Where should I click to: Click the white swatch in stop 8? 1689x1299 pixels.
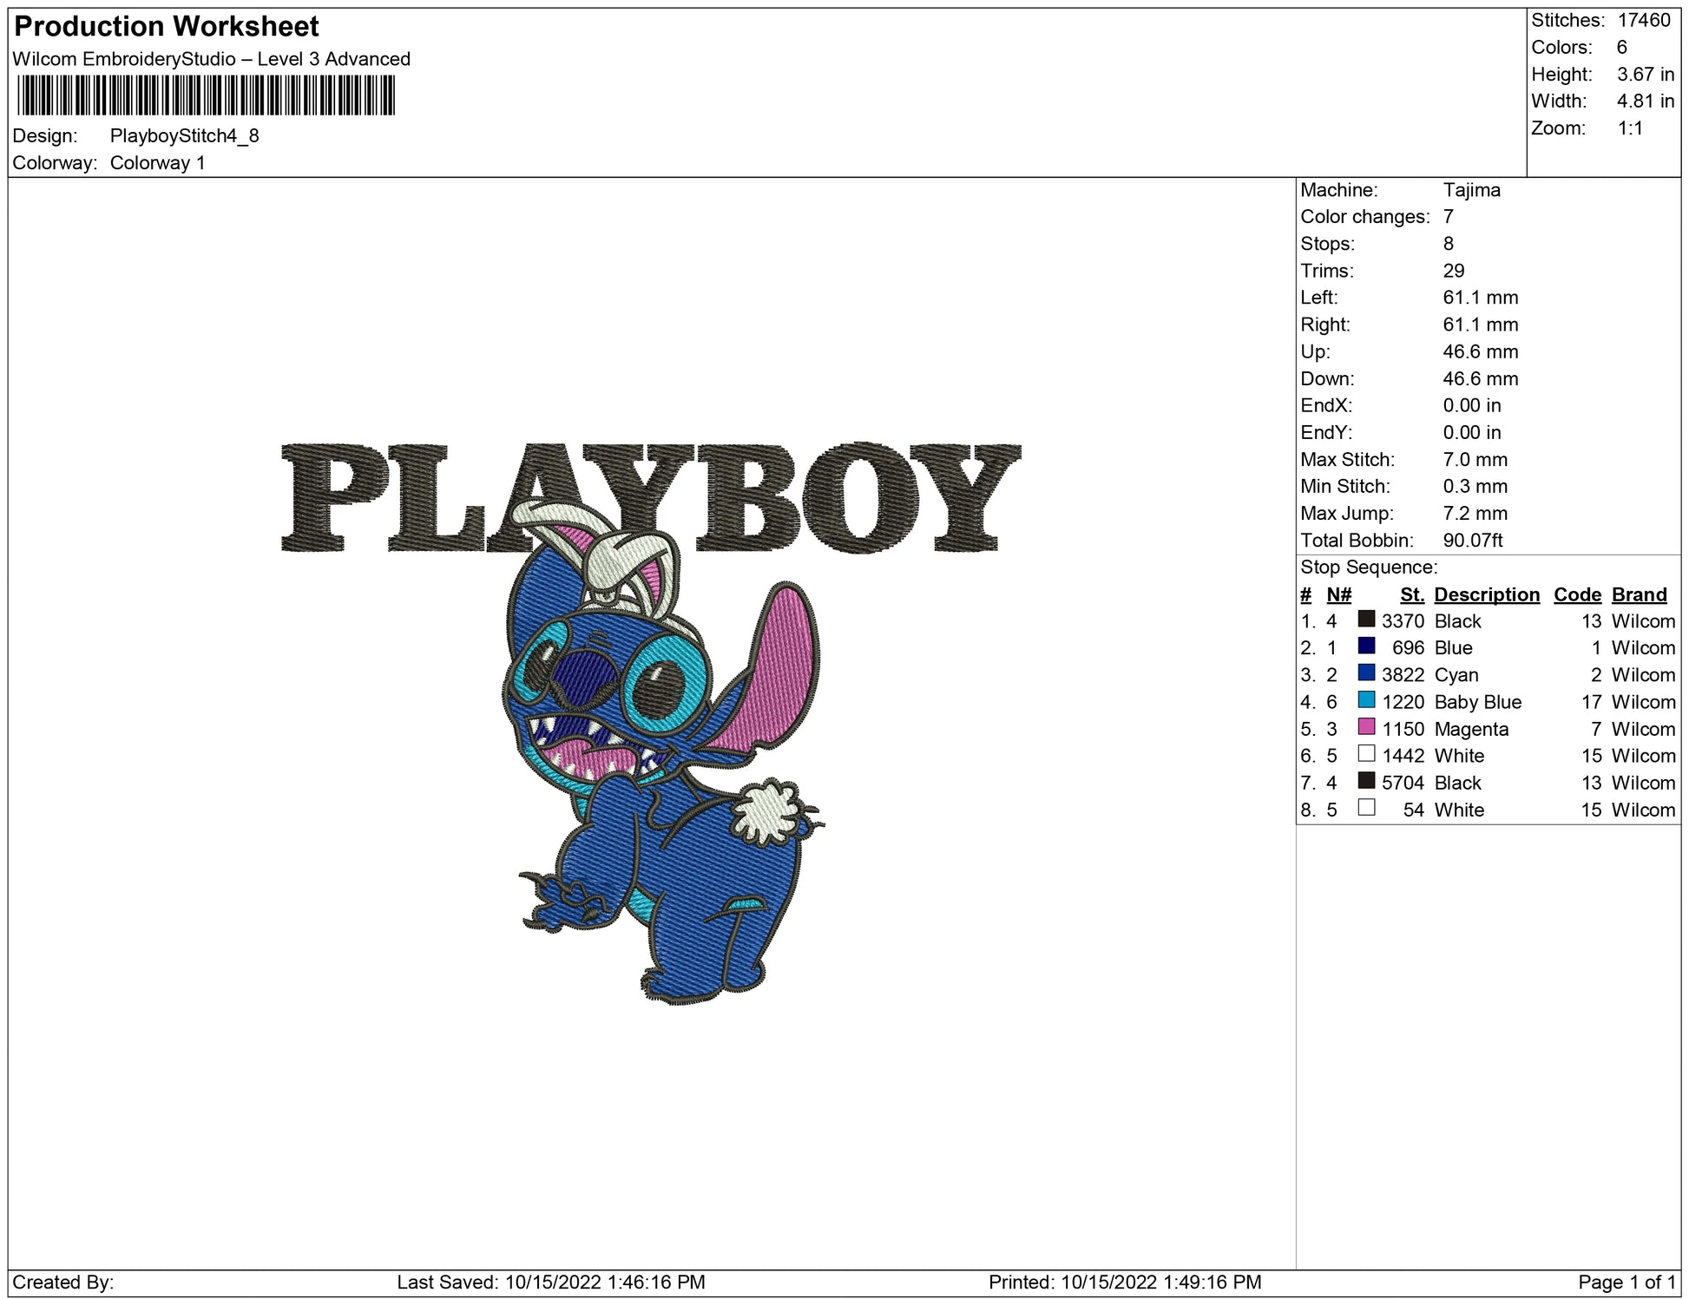pyautogui.click(x=1366, y=808)
